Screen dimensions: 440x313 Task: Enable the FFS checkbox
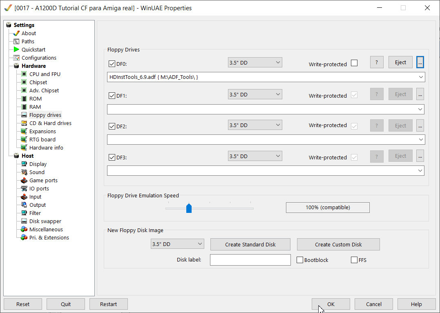tap(354, 260)
